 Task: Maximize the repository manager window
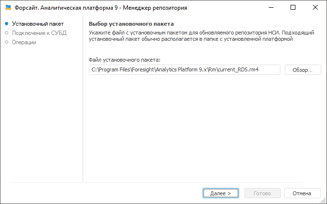293,8
